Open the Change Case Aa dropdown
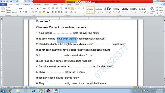Viewport: 165px width, 93px height. [44, 9]
